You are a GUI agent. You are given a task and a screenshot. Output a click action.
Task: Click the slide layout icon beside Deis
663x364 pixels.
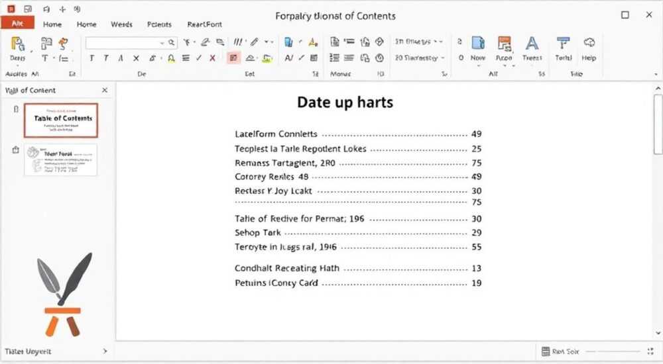coord(46,43)
